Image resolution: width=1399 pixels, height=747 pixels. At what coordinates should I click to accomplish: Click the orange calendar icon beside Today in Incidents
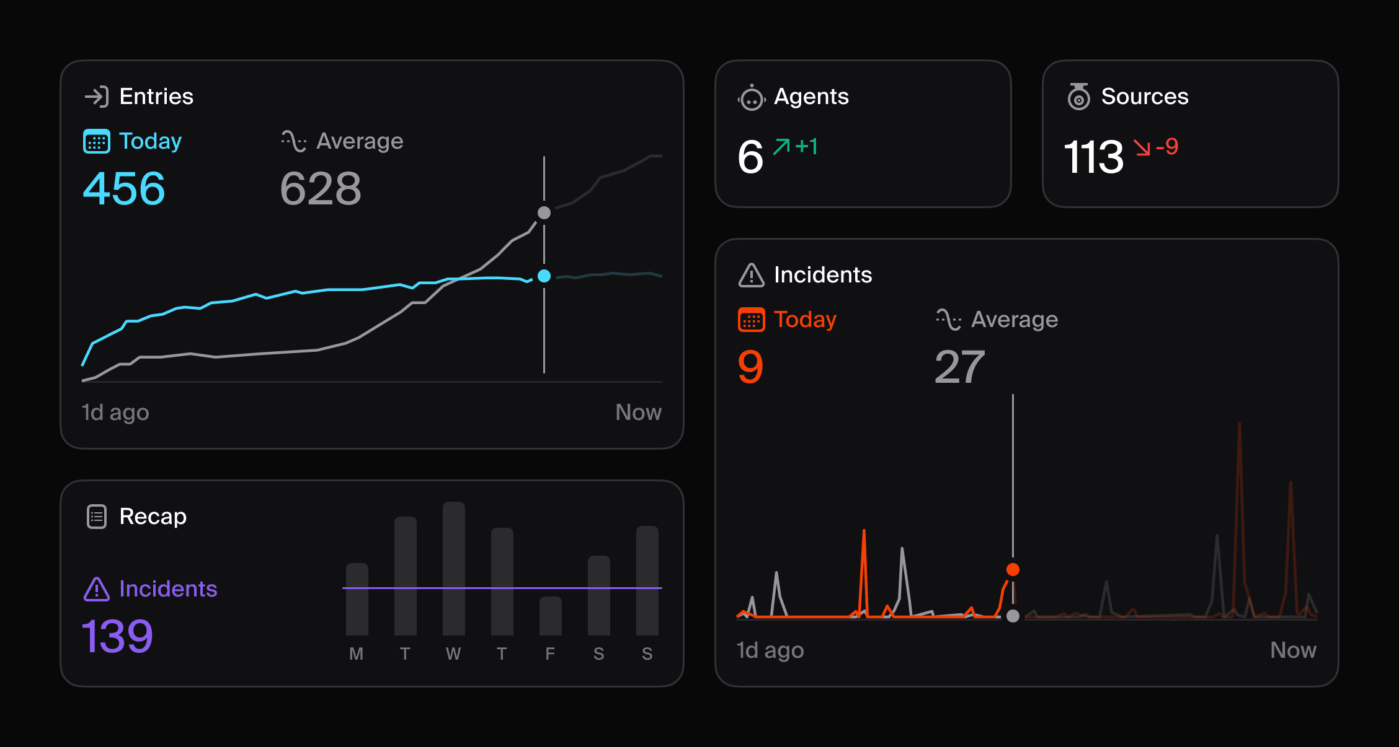(x=752, y=320)
